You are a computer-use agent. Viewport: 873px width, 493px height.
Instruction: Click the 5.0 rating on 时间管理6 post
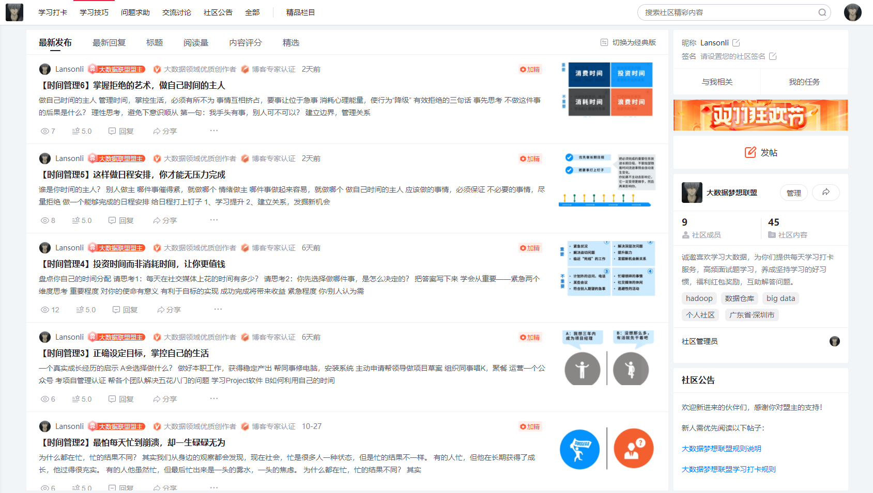pyautogui.click(x=82, y=131)
